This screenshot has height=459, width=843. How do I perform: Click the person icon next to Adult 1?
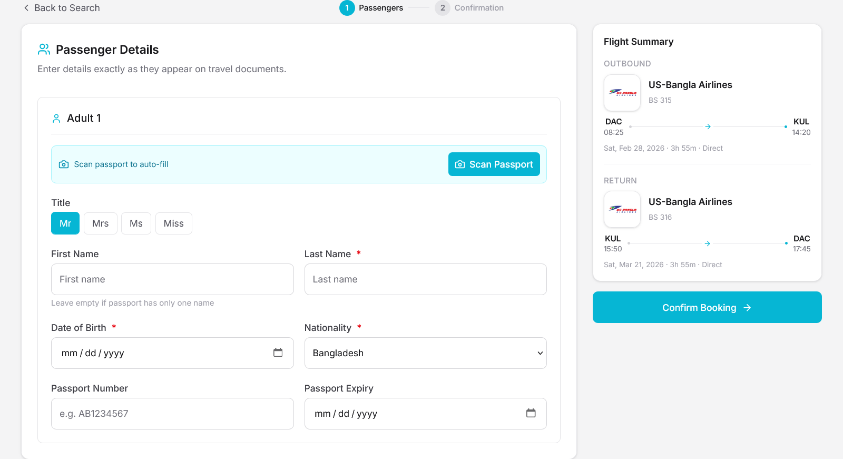tap(56, 118)
